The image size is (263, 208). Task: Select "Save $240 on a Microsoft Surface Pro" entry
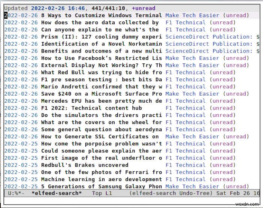(101, 94)
